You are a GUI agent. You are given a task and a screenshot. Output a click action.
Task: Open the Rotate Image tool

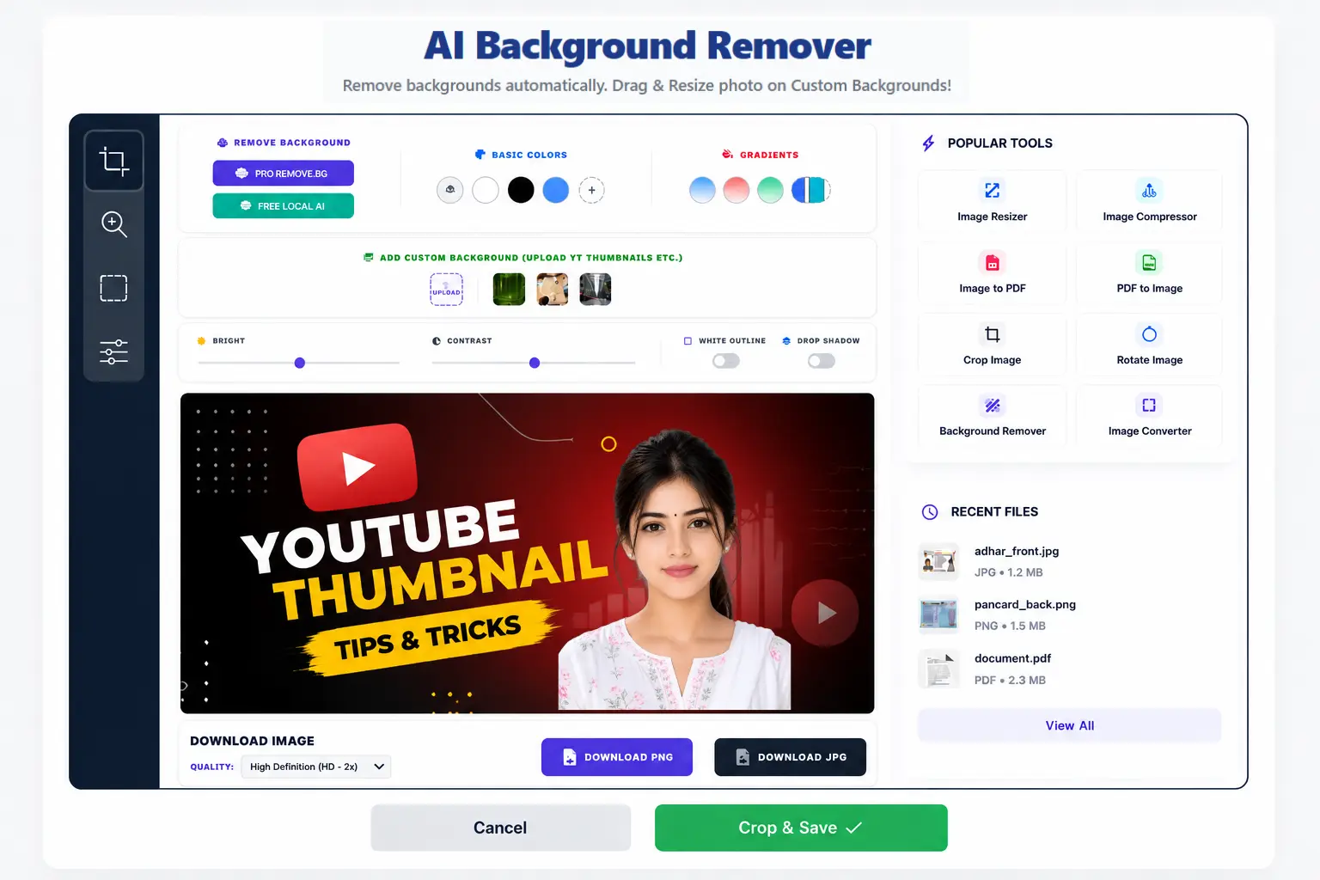point(1150,345)
